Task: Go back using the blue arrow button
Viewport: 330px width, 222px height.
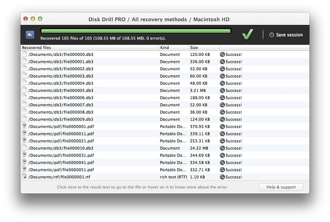Action: click(30, 35)
